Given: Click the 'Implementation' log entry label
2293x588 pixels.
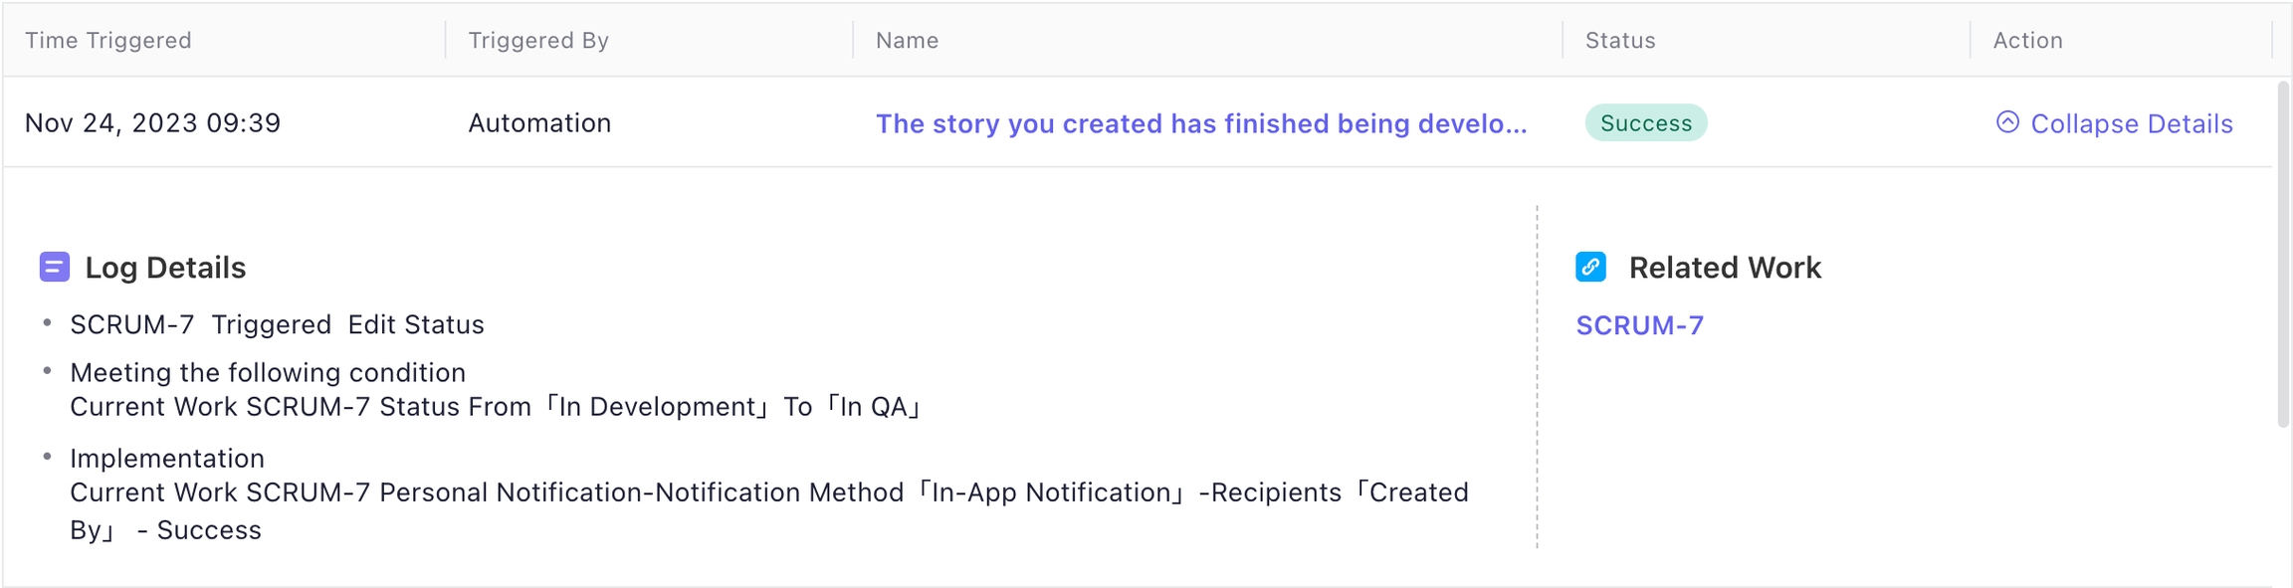Looking at the screenshot, I should (167, 459).
